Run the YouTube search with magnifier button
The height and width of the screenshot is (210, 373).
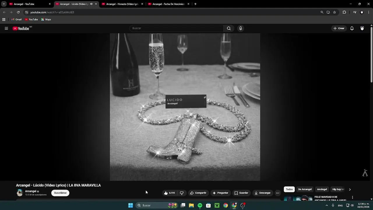pos(229,28)
